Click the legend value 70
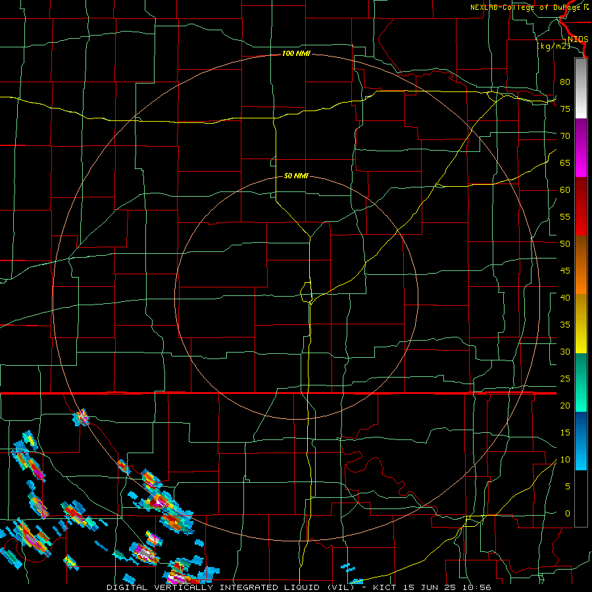The width and height of the screenshot is (592, 592). 565,136
